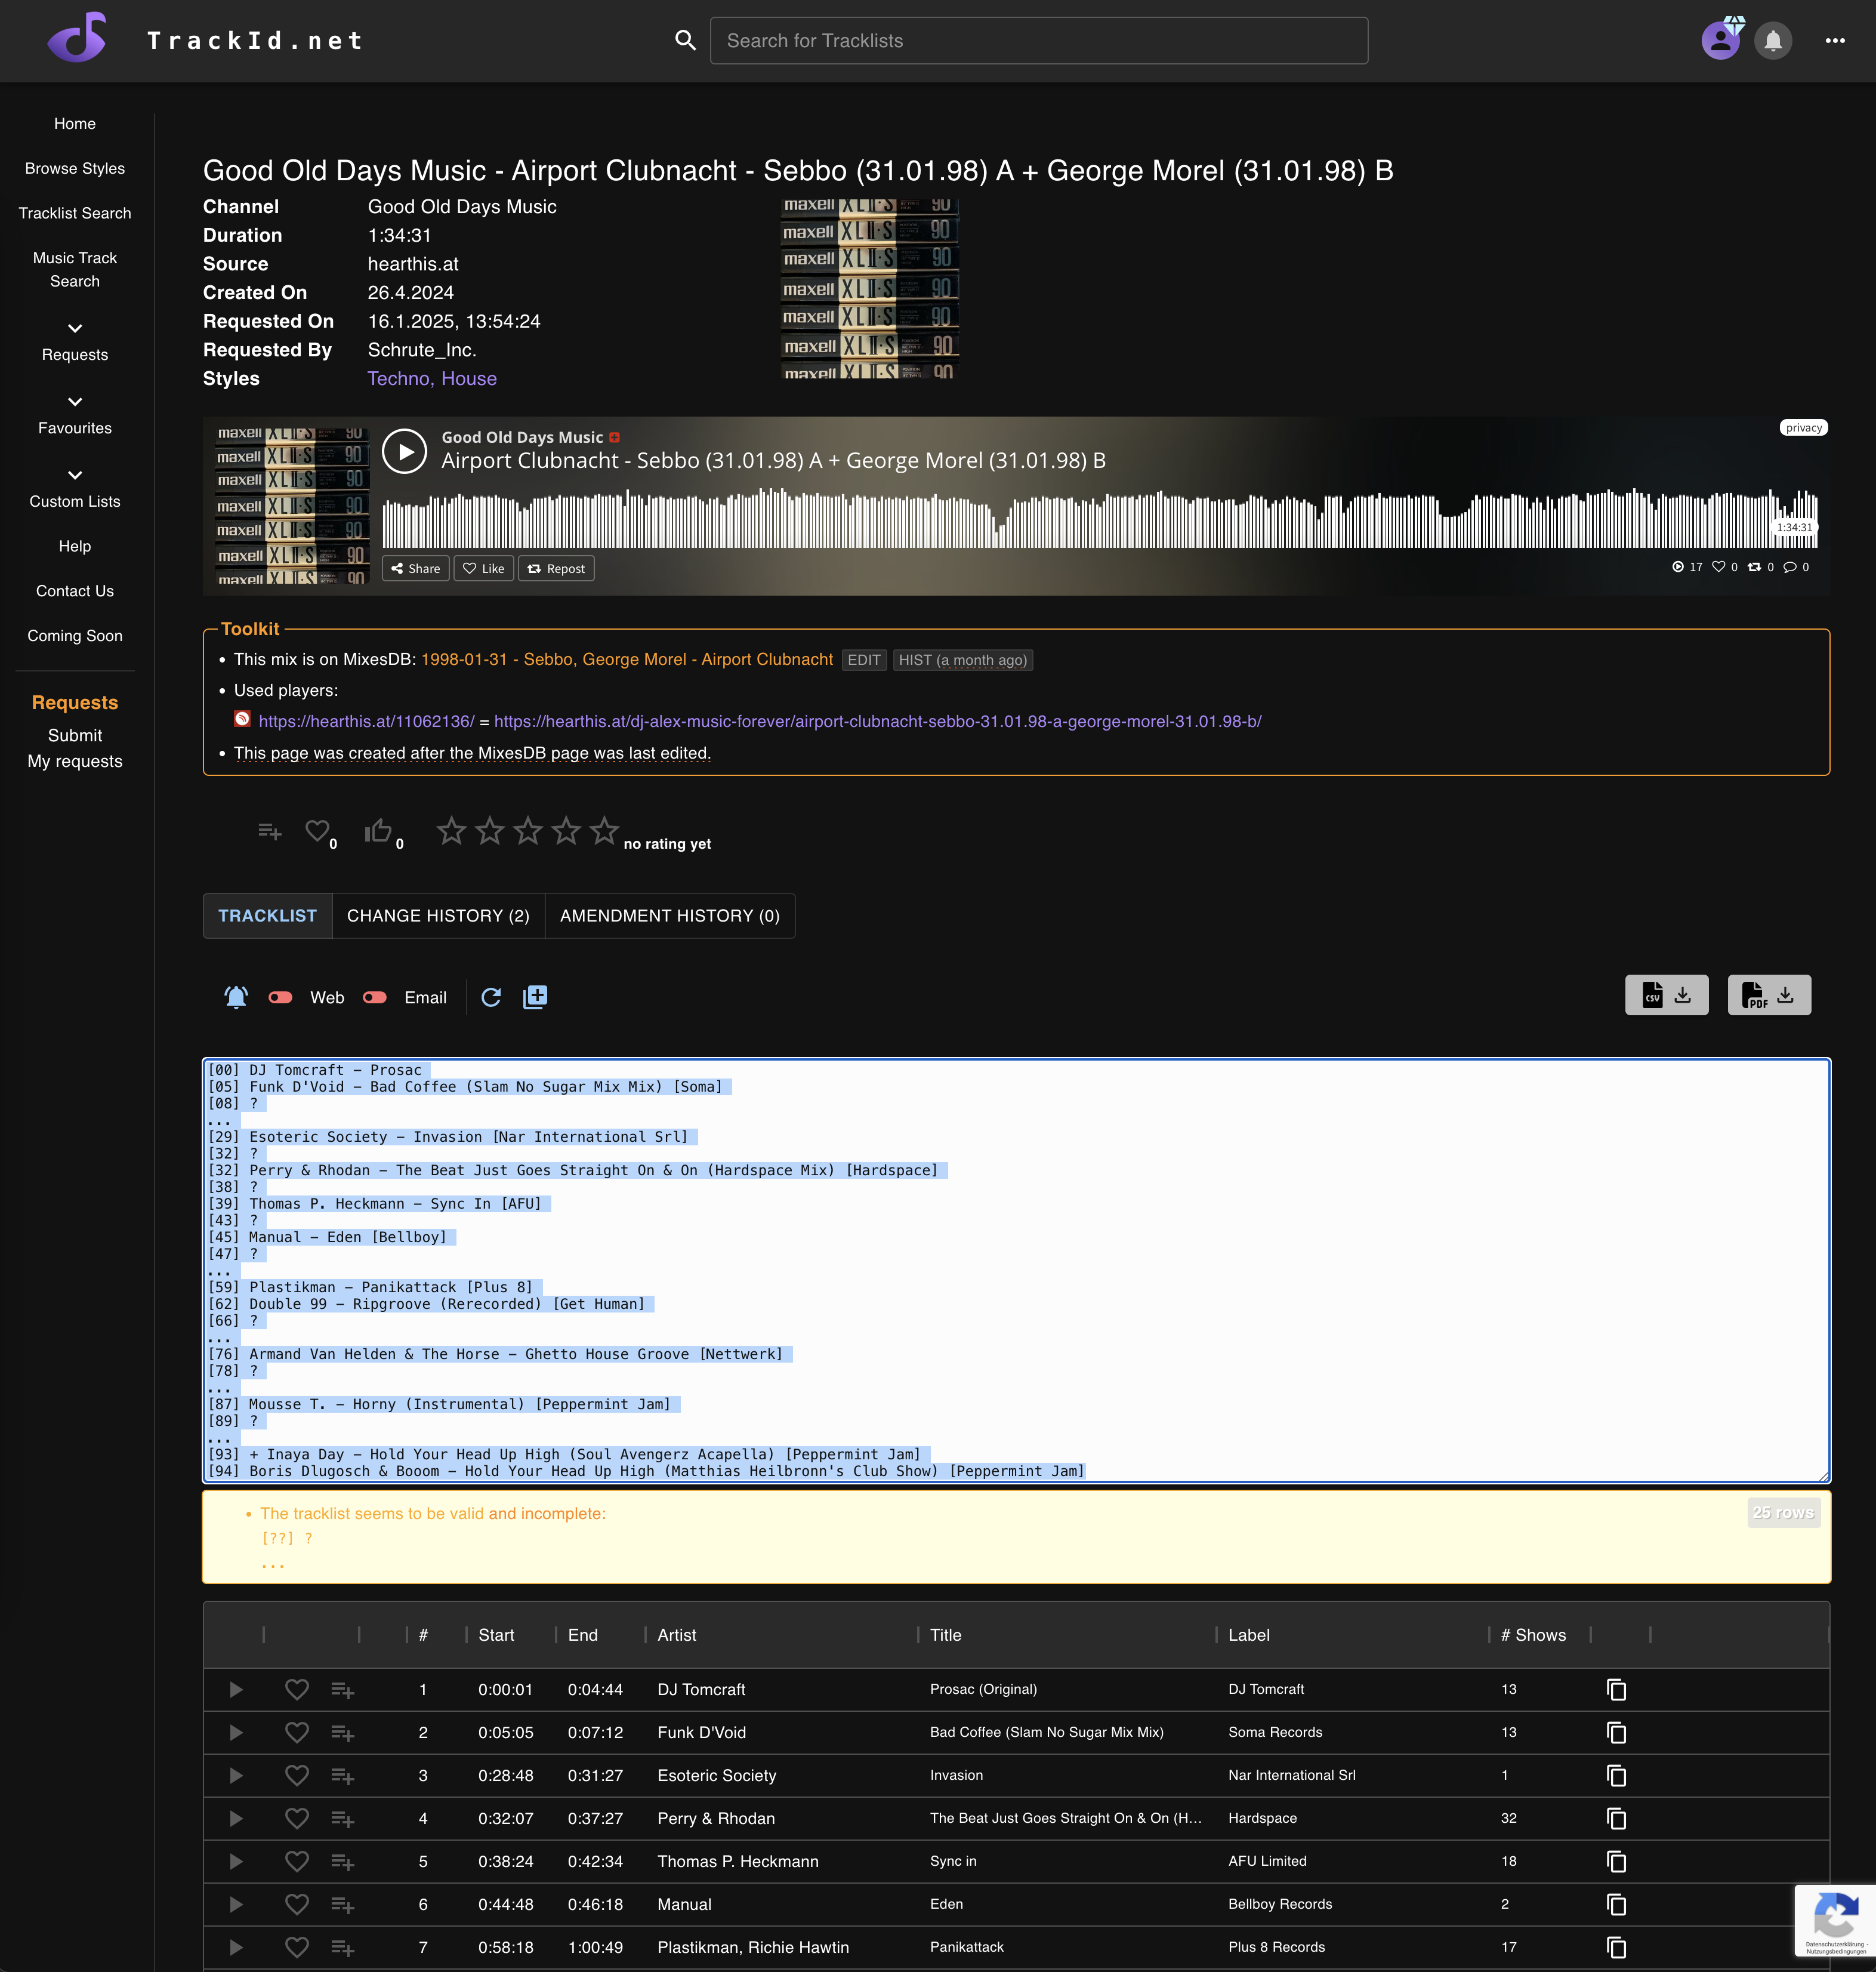Open the MixesDB page link for Airport Clubnacht
This screenshot has height=1972, width=1876.
(x=627, y=660)
